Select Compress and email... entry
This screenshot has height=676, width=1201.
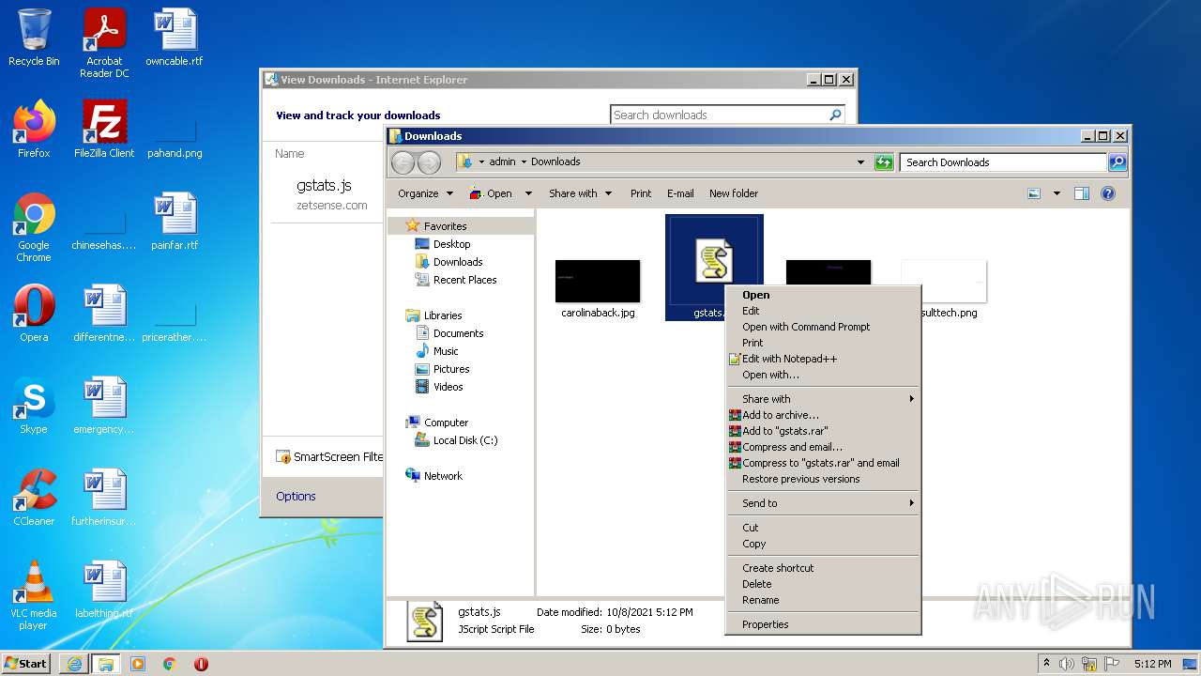click(x=824, y=447)
